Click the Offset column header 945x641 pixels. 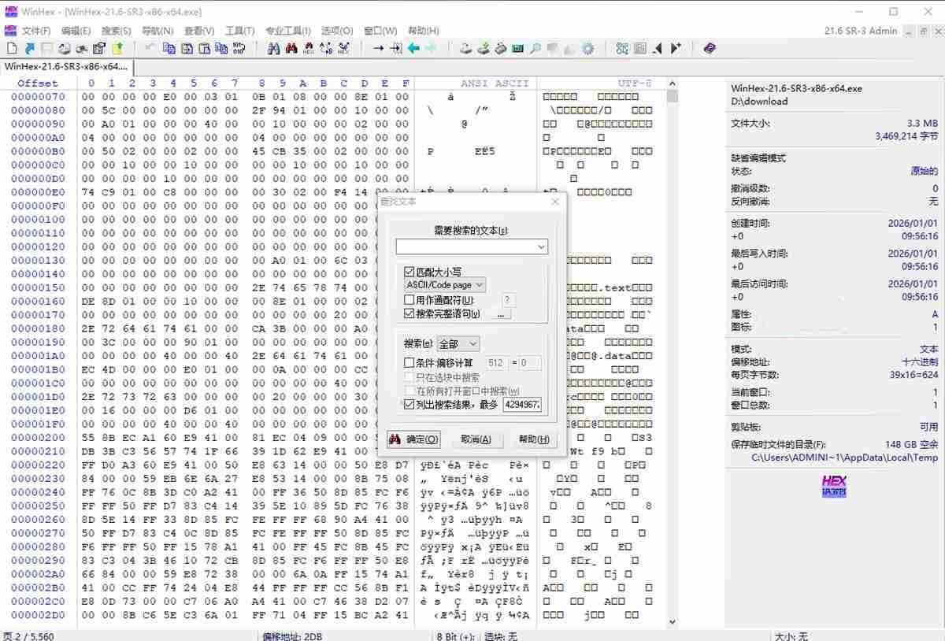point(38,83)
